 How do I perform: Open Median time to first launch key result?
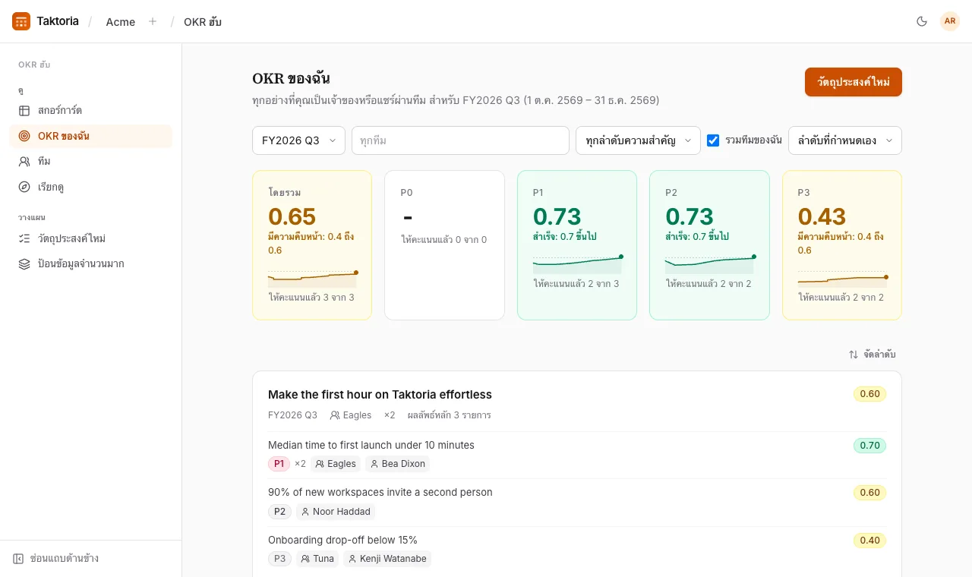(371, 445)
